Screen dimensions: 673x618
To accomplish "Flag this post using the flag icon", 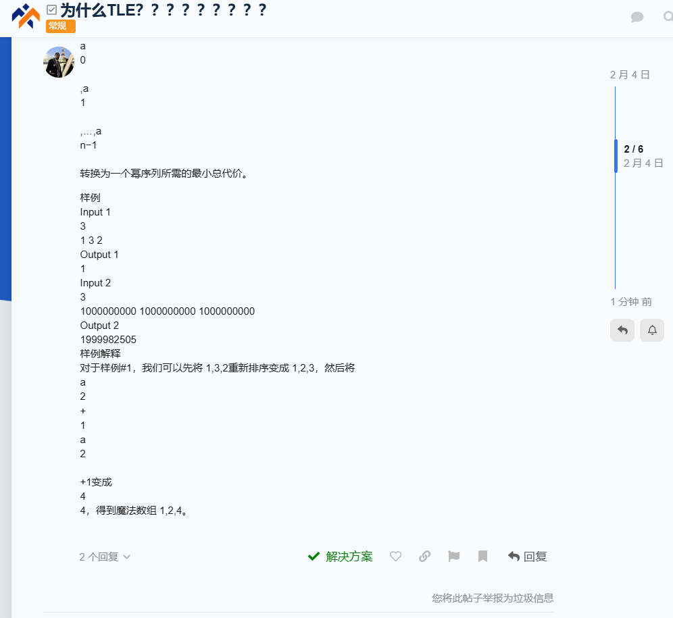I will point(453,557).
